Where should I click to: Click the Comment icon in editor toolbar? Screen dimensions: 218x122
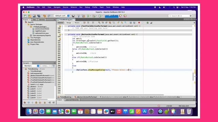coord(147,23)
